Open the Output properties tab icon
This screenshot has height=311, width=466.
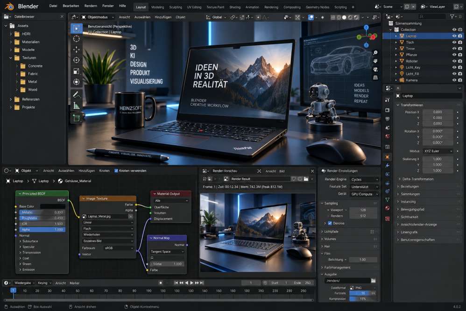pos(387,119)
